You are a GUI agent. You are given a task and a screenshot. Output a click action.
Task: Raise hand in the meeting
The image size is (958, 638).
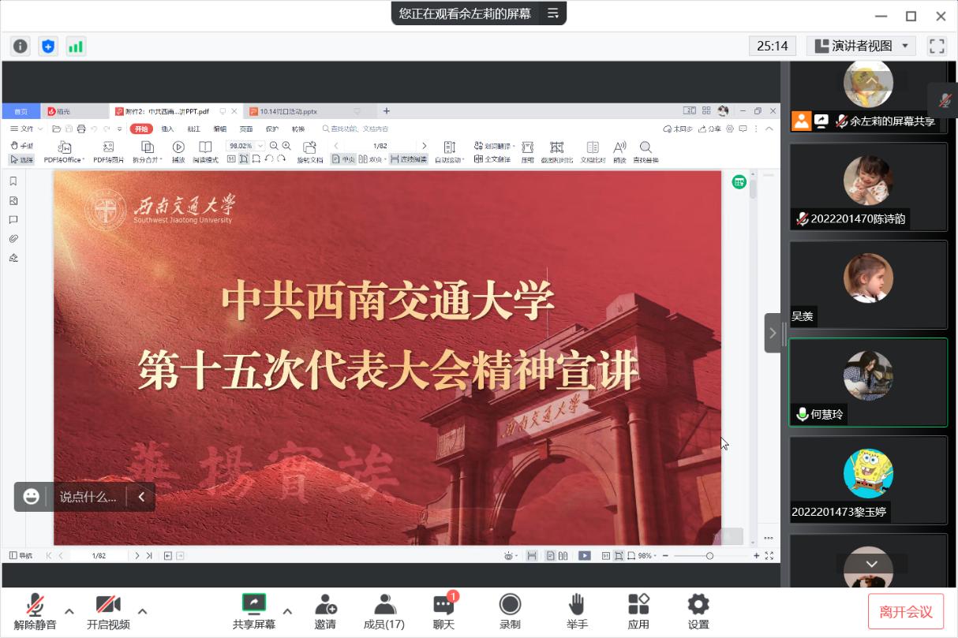click(x=577, y=611)
